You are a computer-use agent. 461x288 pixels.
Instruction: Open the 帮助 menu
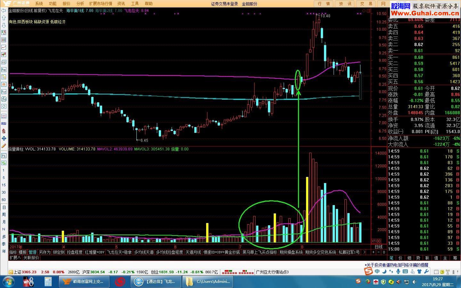(x=149, y=4)
